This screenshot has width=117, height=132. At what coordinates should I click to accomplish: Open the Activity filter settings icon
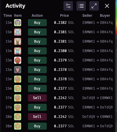click(68, 6)
